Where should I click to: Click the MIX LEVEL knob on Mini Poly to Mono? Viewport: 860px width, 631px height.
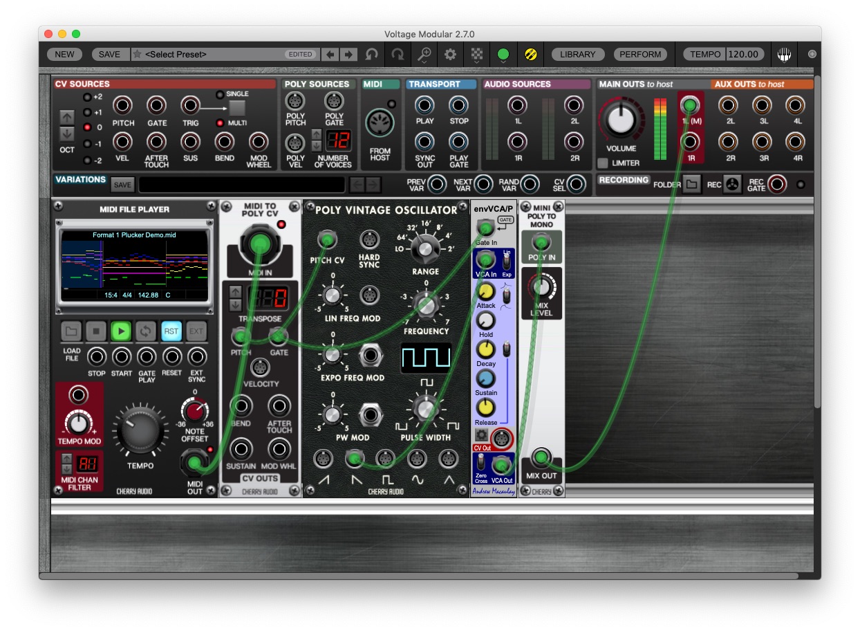(x=541, y=286)
